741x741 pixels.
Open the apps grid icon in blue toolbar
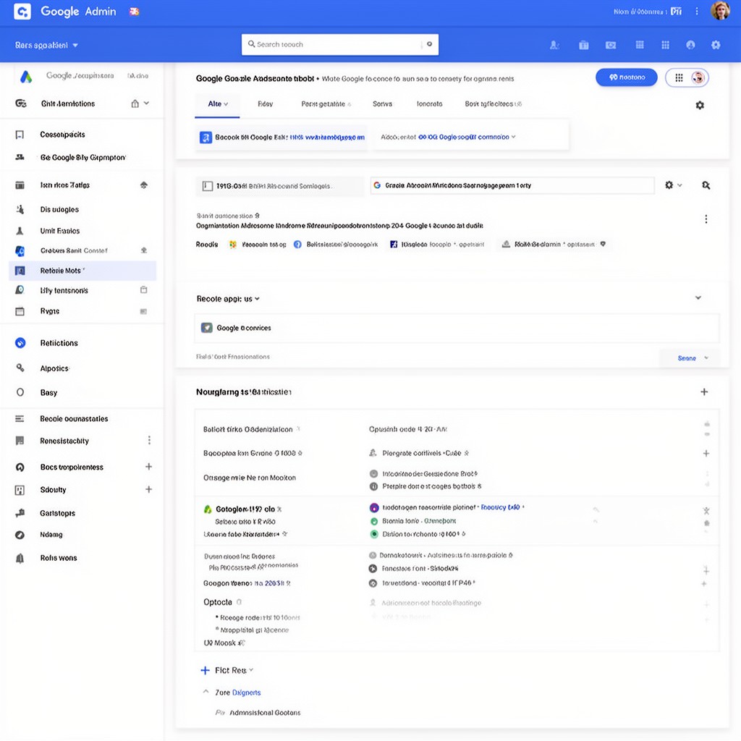click(665, 45)
